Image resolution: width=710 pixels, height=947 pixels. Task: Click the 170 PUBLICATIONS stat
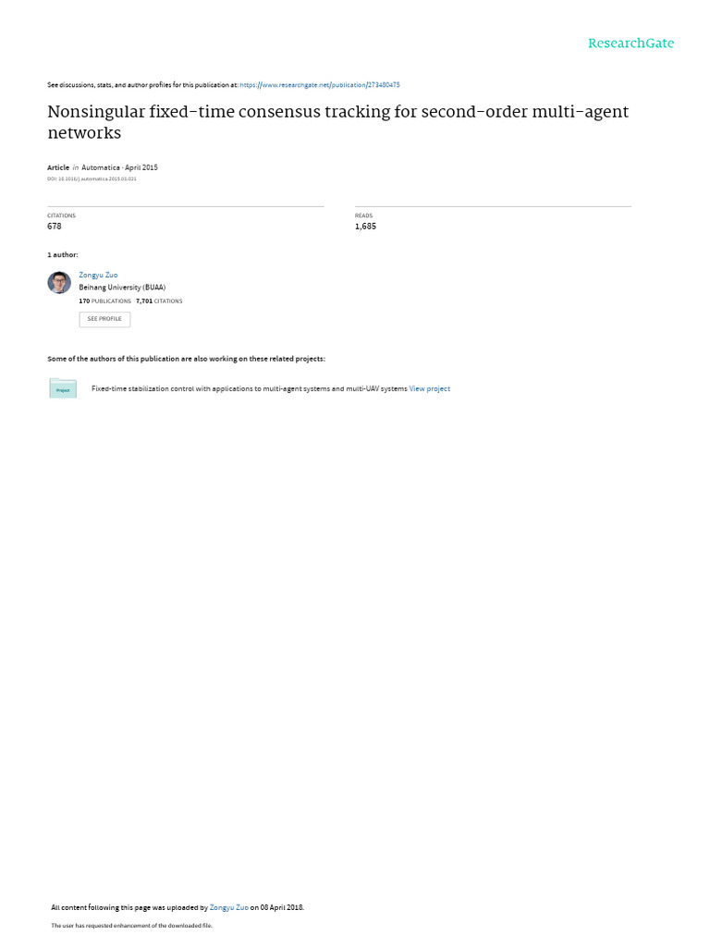tap(105, 301)
